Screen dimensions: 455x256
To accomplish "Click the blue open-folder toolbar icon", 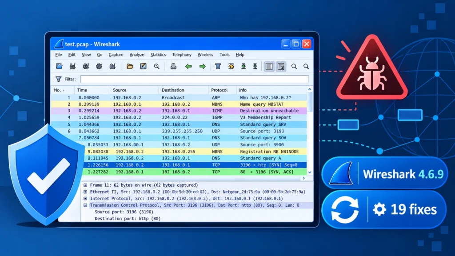I will pyautogui.click(x=59, y=66).
